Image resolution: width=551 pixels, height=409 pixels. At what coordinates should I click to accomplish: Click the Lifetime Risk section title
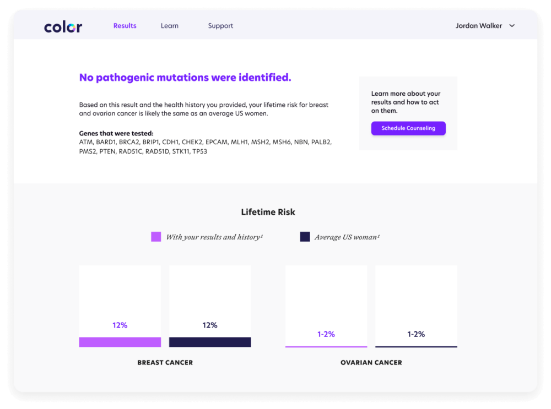[x=268, y=211]
